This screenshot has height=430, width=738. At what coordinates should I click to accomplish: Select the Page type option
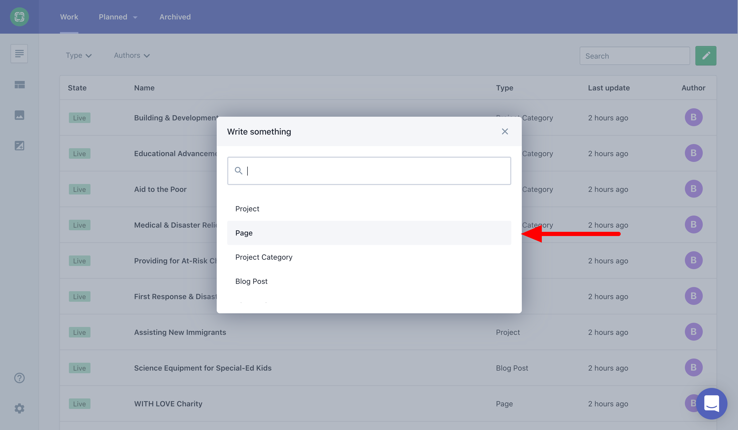tap(369, 233)
